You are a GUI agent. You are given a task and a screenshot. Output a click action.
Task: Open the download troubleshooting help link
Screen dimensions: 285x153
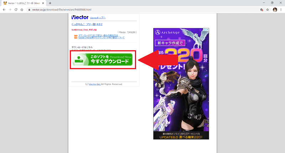(98, 35)
